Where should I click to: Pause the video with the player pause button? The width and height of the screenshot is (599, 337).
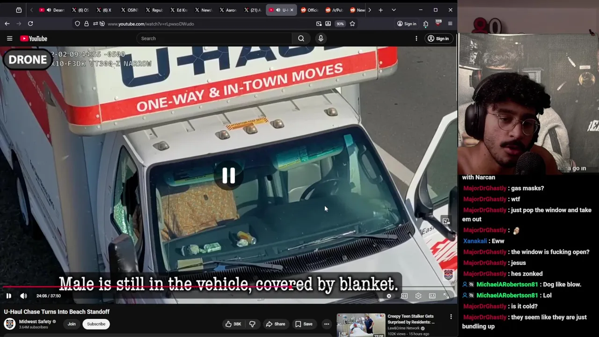[8, 296]
